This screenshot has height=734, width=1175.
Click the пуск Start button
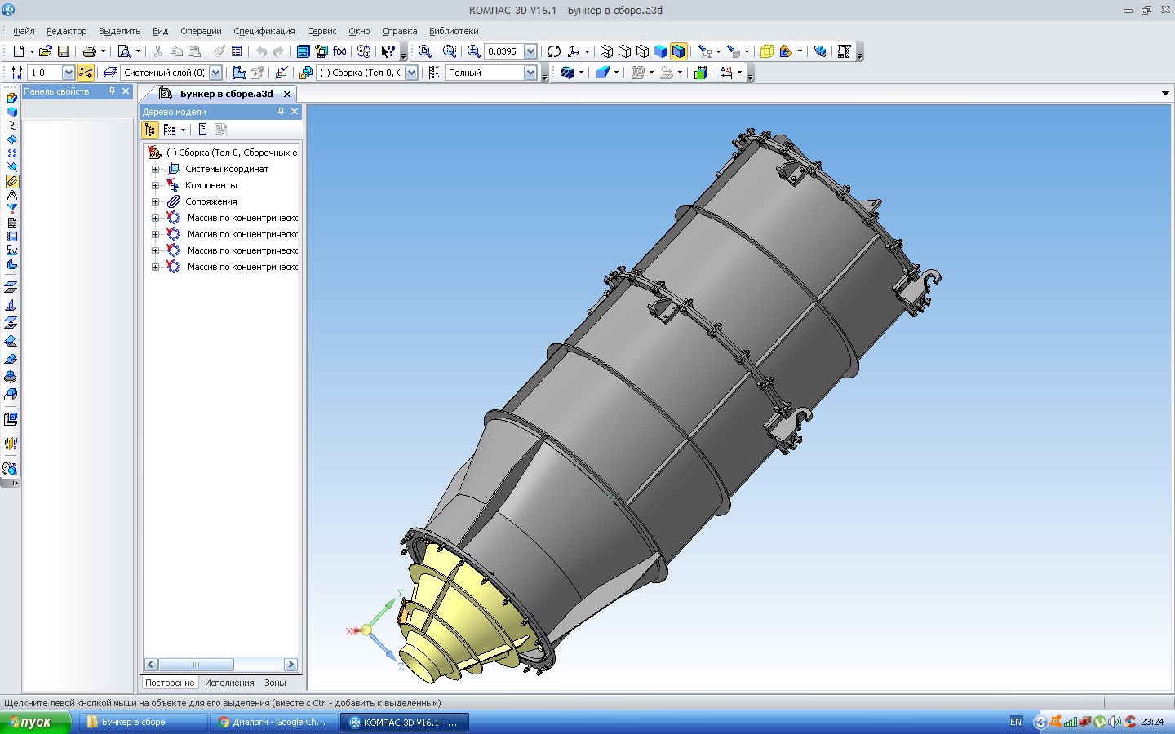[35, 722]
